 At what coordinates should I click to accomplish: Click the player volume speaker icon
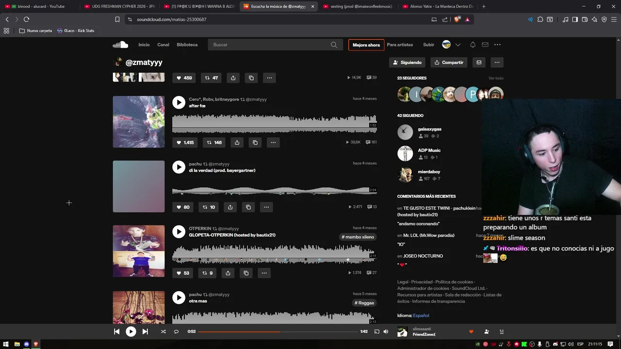pos(386,332)
